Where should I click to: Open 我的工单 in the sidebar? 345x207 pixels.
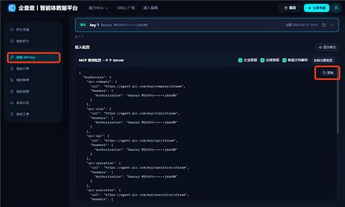pos(33,114)
